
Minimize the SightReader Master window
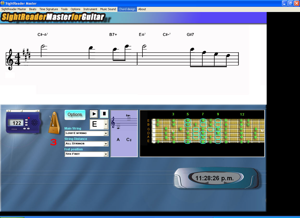click(285, 3)
